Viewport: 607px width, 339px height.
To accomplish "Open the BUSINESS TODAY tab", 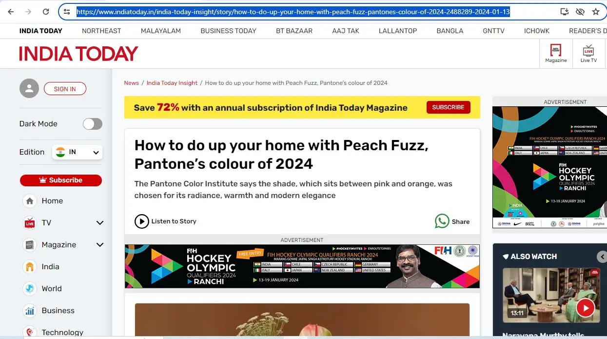I will (228, 31).
